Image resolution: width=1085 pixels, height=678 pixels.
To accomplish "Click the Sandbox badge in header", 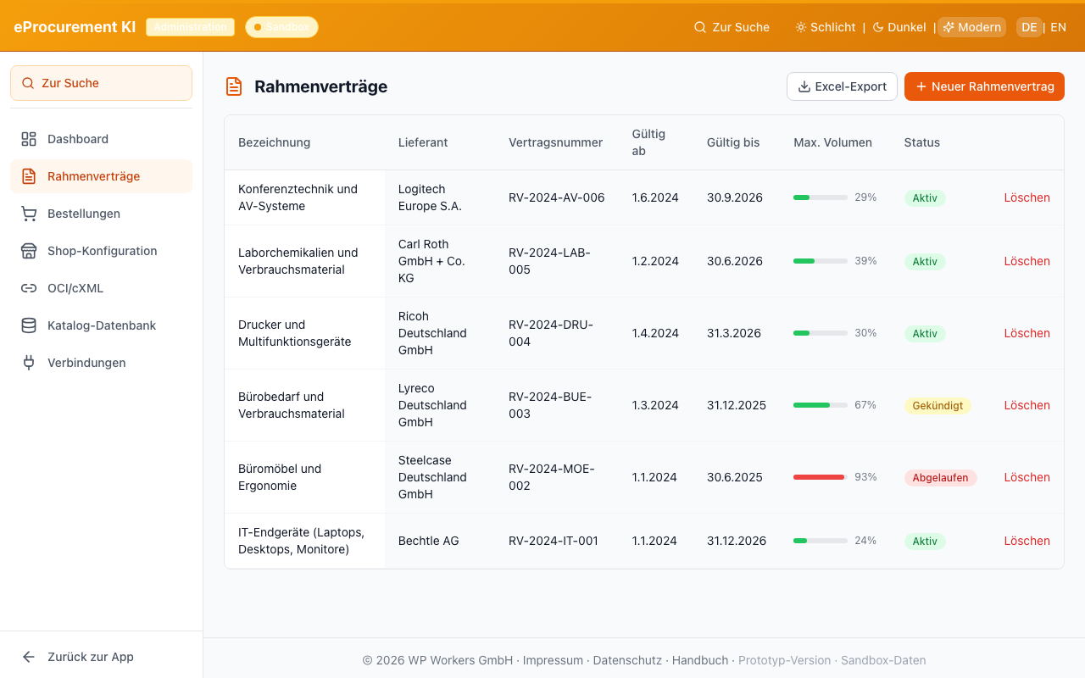I will click(281, 27).
